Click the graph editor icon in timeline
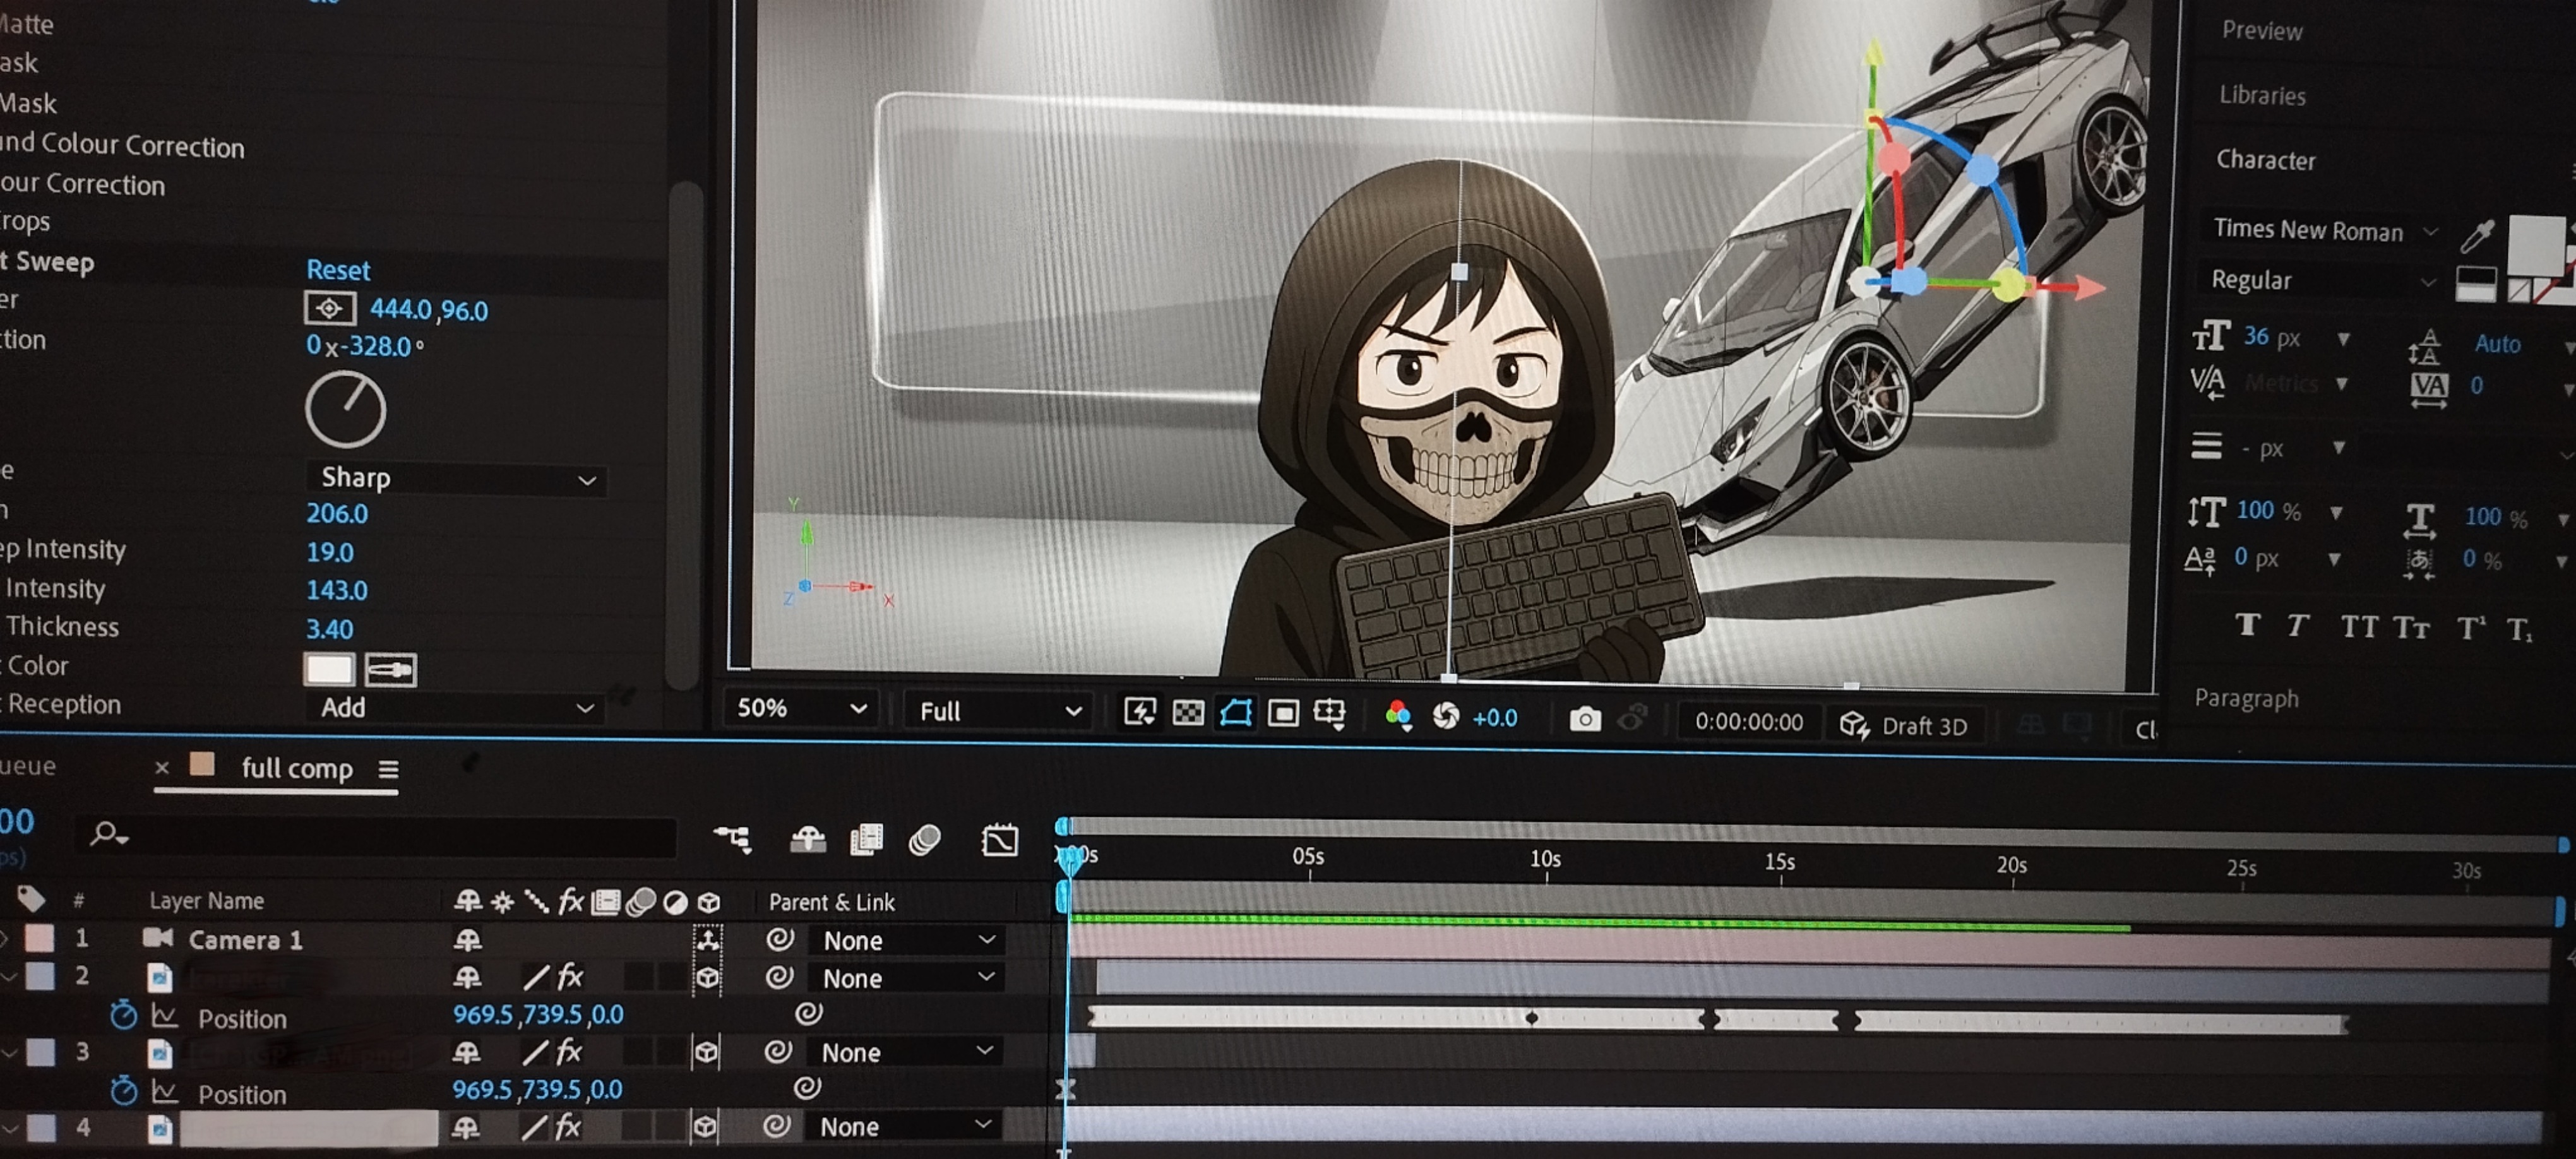Image resolution: width=2576 pixels, height=1159 pixels. [999, 840]
